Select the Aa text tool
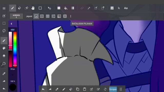Viewport: 164px width, 92px height. (x=126, y=8)
